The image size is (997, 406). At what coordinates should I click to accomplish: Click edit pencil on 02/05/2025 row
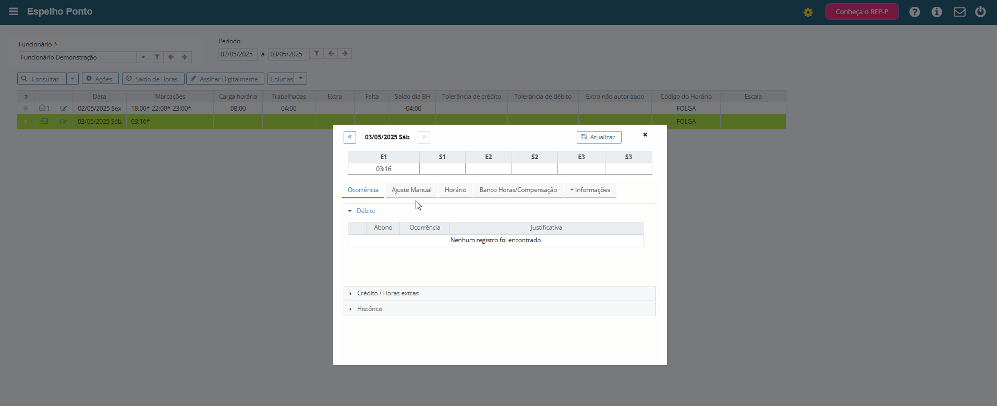[64, 108]
